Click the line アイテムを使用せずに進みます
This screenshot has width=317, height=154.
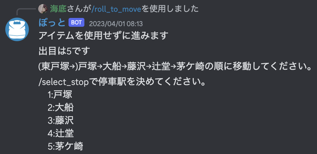(103, 36)
